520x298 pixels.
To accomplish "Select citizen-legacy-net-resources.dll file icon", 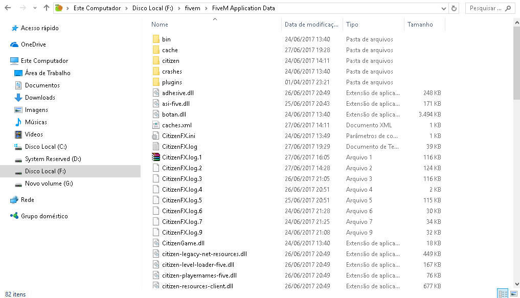I will point(156,254).
